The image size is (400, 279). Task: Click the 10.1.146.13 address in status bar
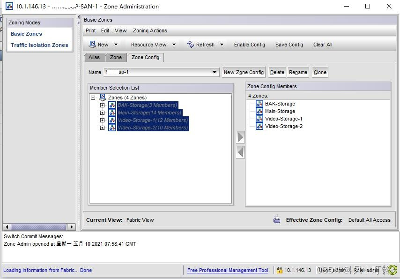pyautogui.click(x=298, y=270)
